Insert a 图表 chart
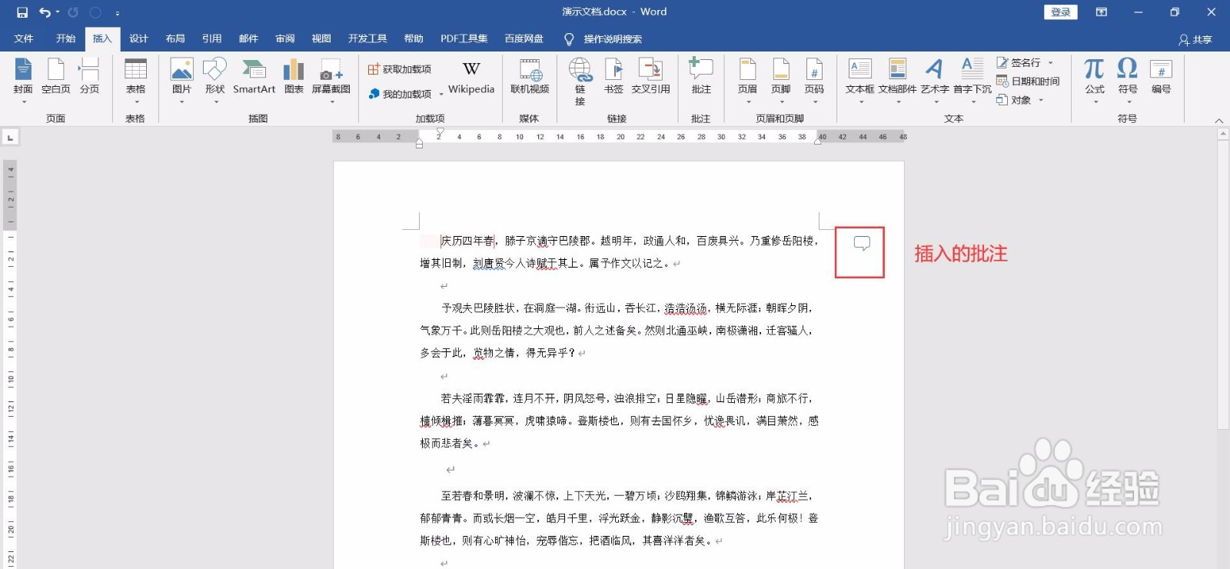The height and width of the screenshot is (569, 1230). click(x=294, y=77)
